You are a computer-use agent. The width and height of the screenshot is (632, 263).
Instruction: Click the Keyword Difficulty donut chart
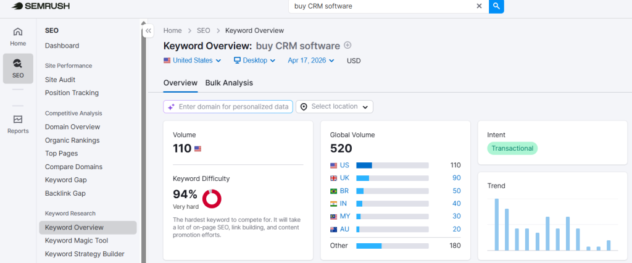pyautogui.click(x=212, y=199)
